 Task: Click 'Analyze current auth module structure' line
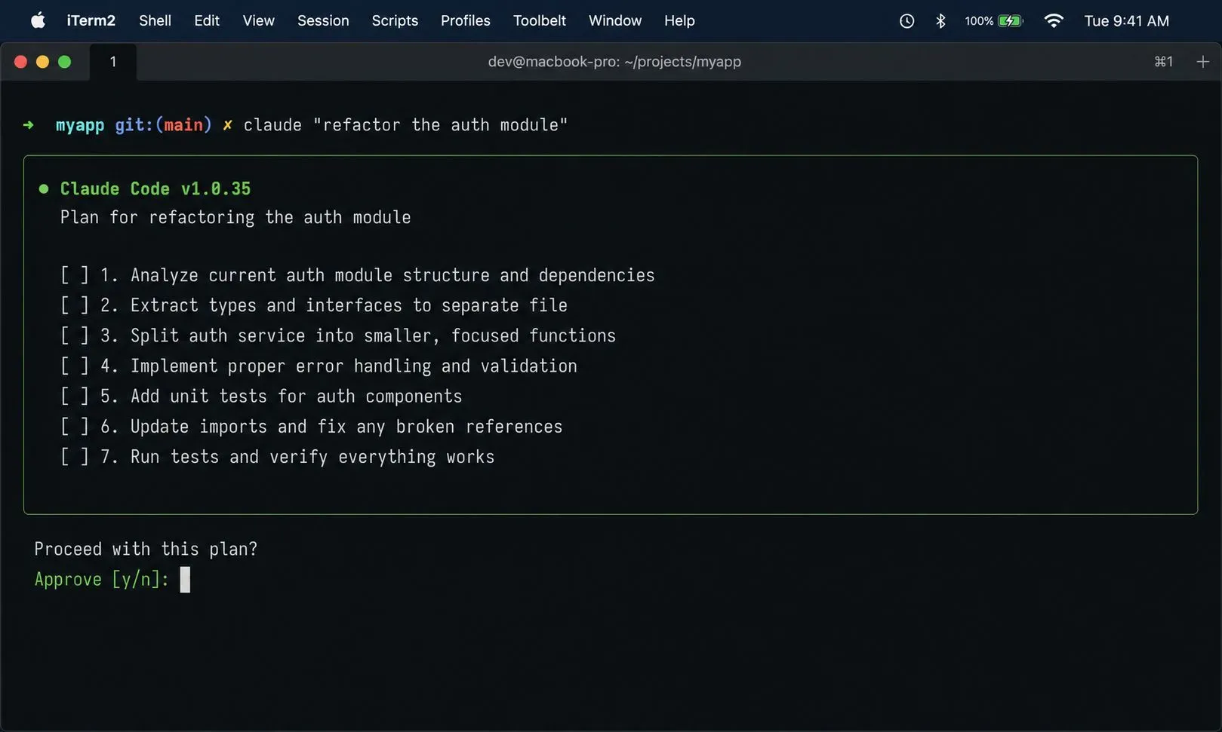click(392, 275)
